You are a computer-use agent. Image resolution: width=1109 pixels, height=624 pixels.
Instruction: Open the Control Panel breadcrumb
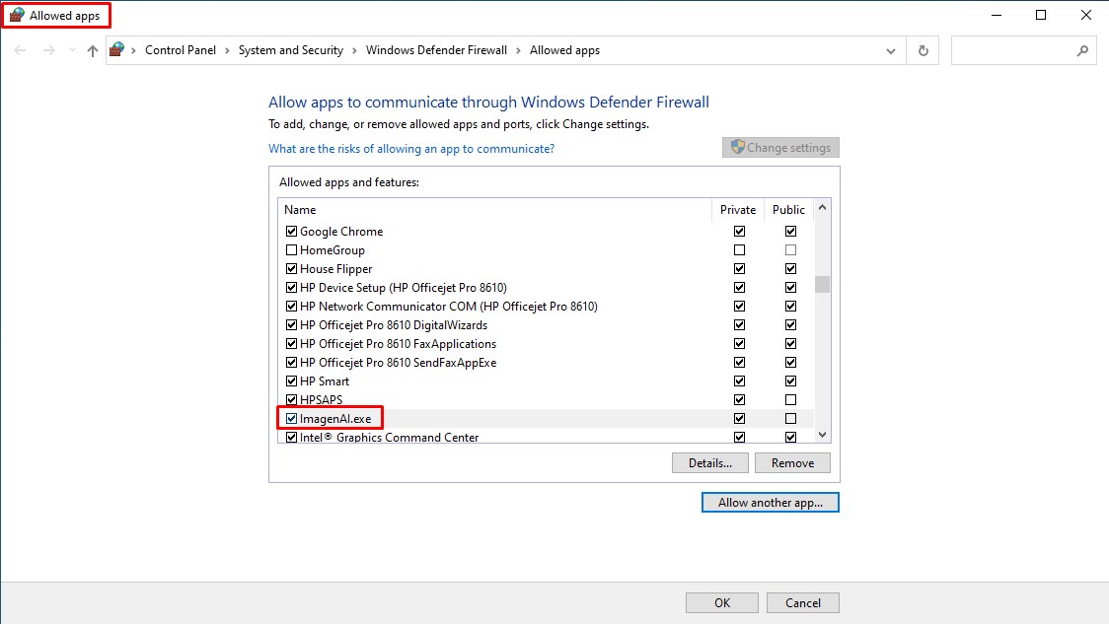181,50
